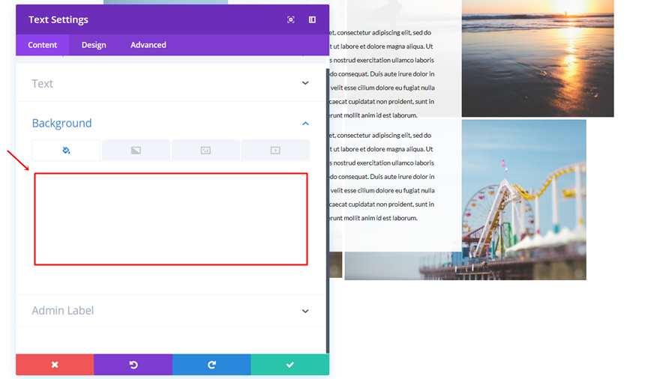Screen dimensions: 660x379
Task: Click the Background section title
Action: point(61,123)
